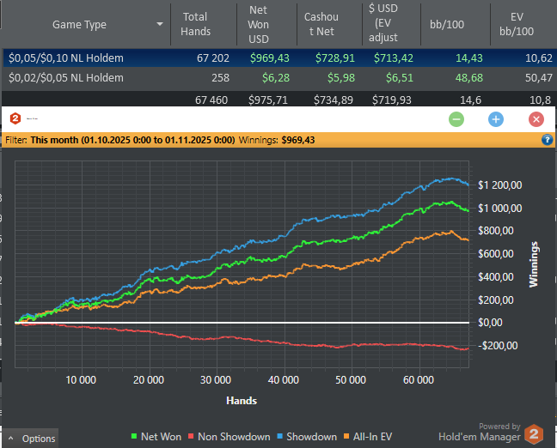Click the $6,51 EV adjusted cell
Screen dimensions: 557x448
400,78
